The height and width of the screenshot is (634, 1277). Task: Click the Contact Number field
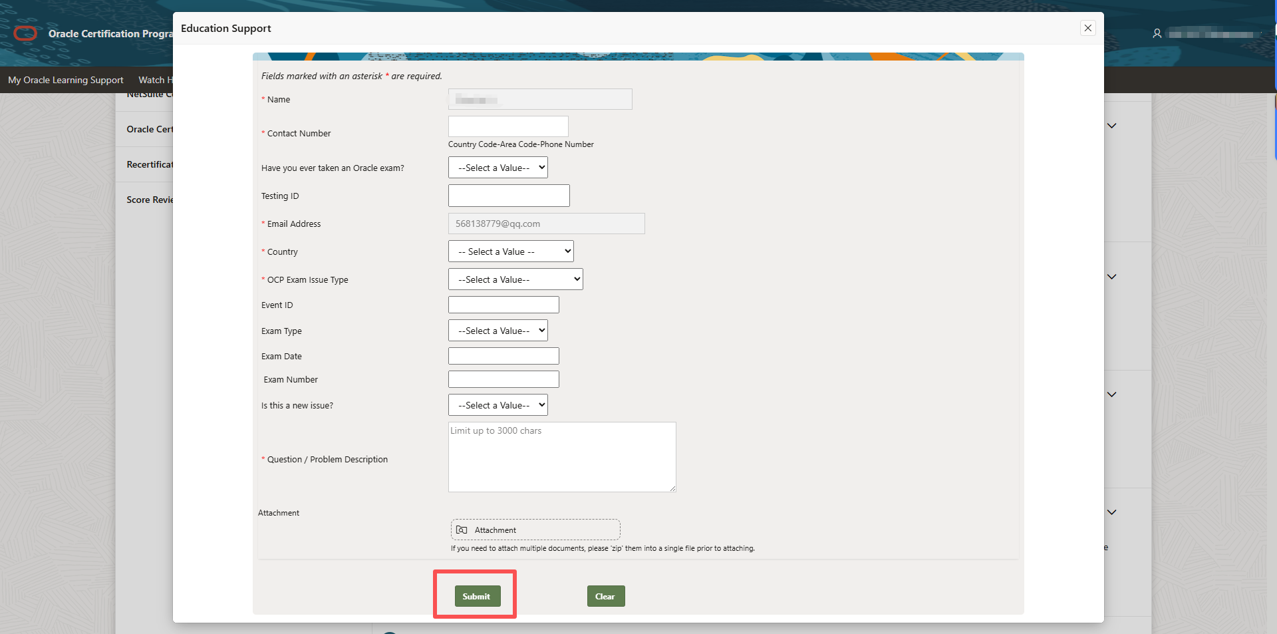(x=508, y=126)
